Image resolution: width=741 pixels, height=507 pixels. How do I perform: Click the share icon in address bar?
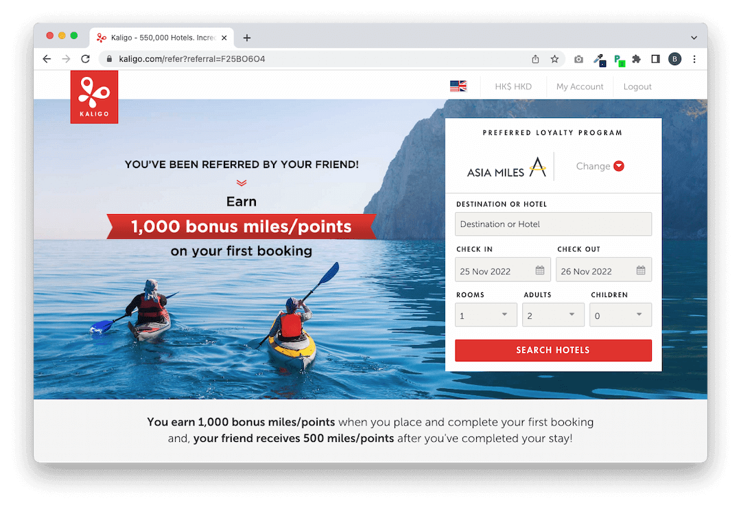point(535,59)
